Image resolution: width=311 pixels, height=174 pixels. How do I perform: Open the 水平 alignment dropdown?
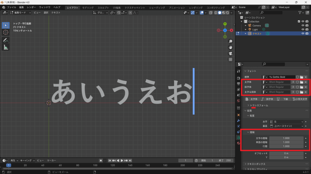(x=286, y=121)
